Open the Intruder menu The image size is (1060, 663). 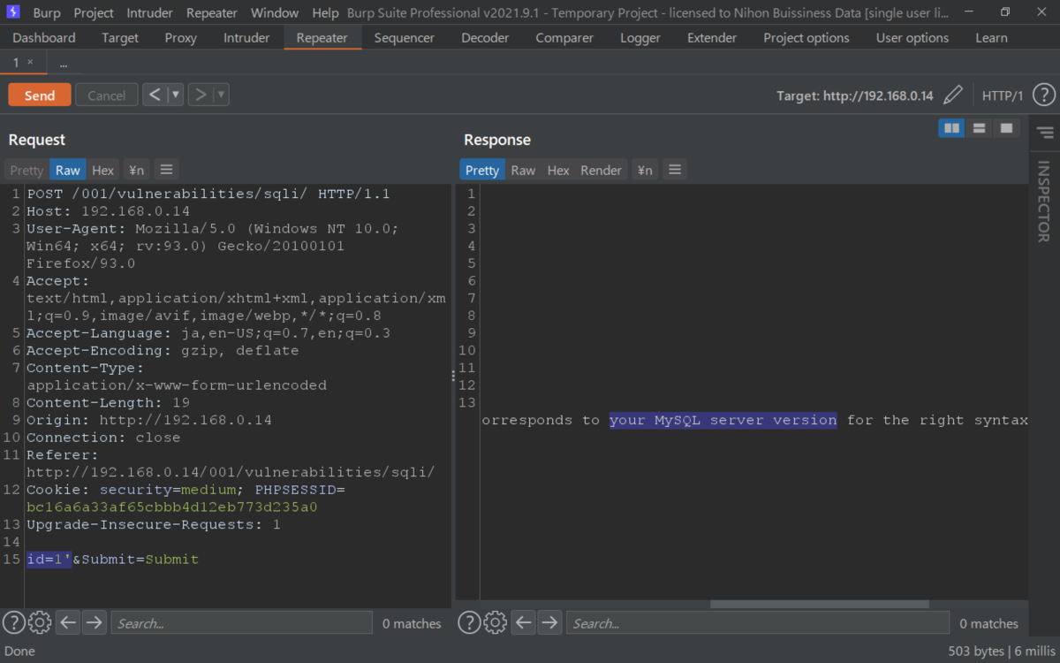pos(150,12)
